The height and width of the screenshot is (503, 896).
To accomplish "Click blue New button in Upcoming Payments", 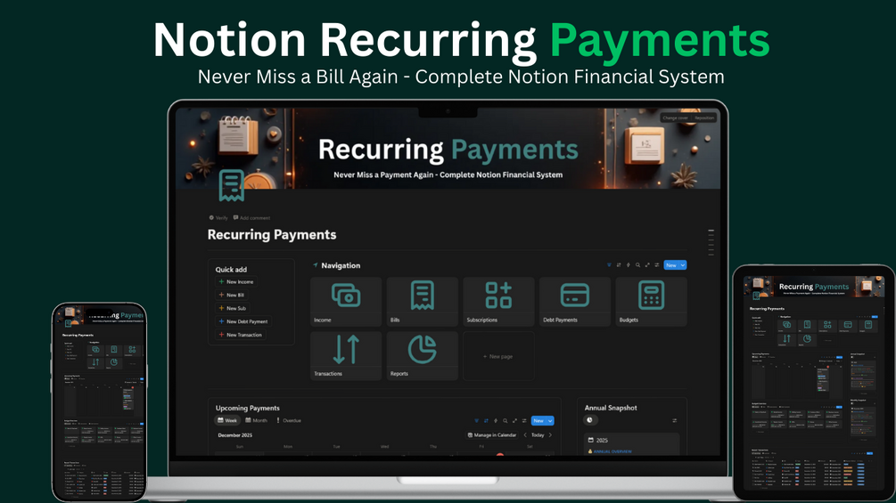I will tap(538, 421).
